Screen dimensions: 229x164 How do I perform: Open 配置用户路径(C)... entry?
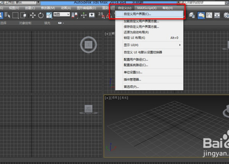149,60
